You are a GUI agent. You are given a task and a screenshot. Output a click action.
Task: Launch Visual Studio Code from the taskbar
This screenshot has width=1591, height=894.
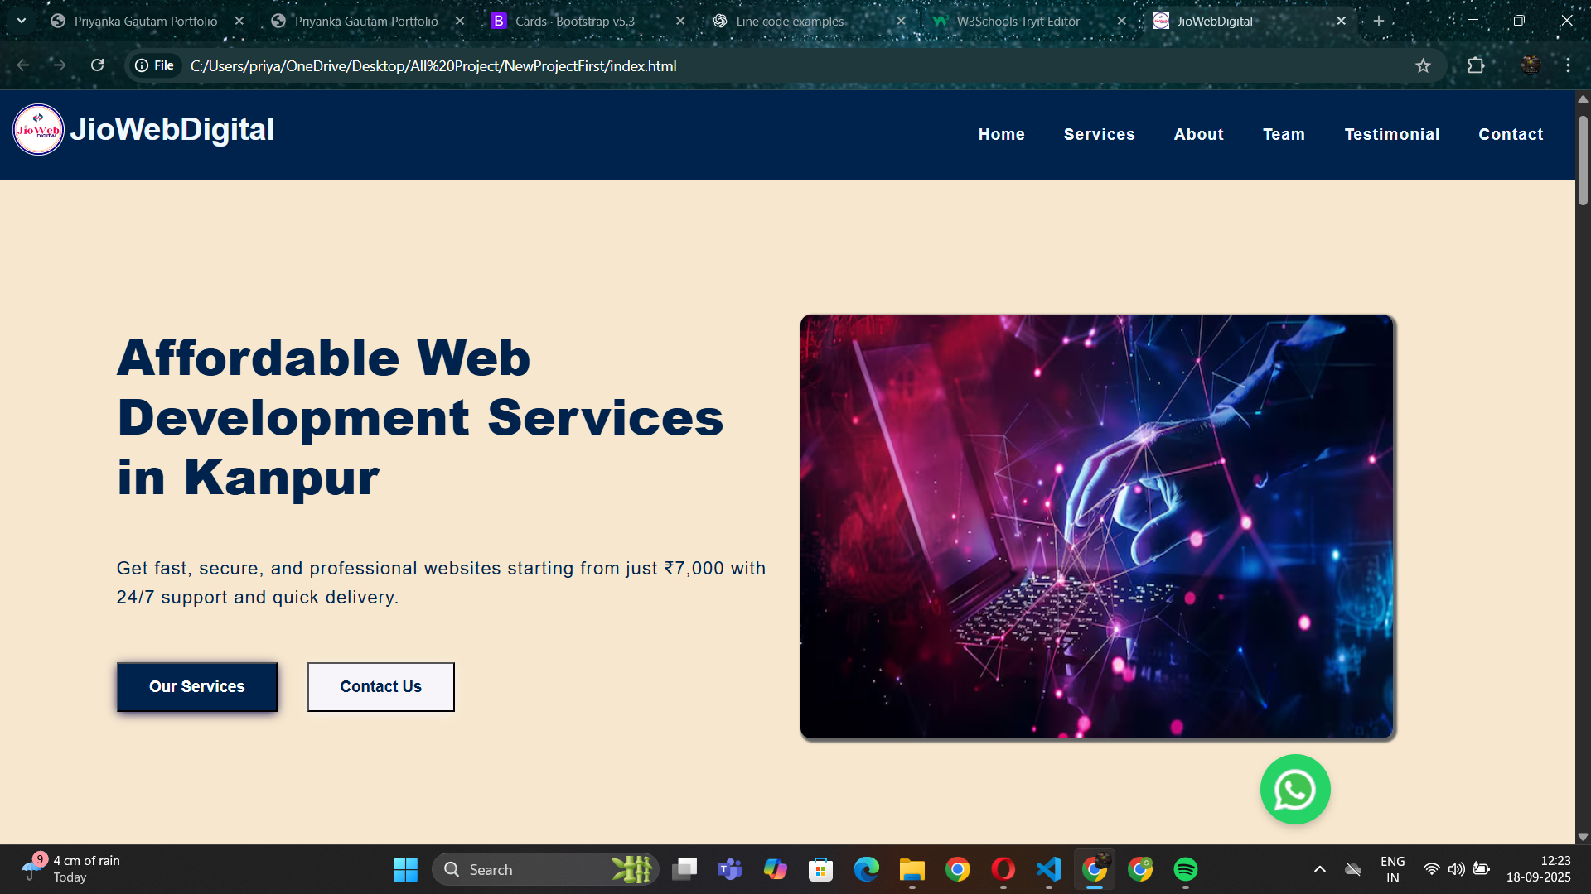pos(1049,869)
